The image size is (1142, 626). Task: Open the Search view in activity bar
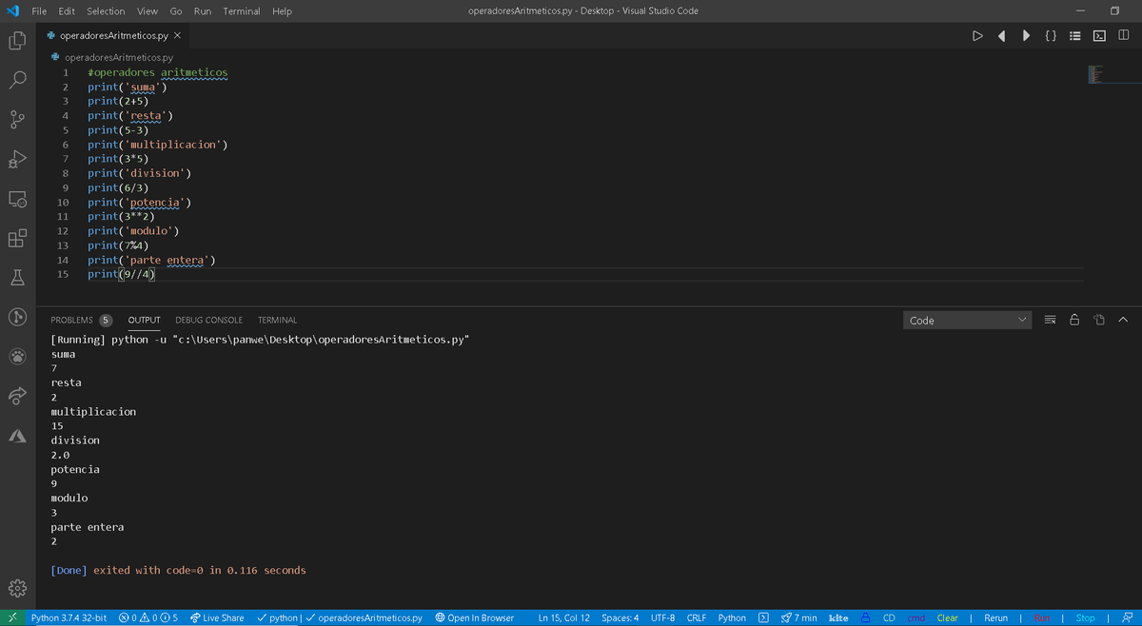tap(17, 80)
